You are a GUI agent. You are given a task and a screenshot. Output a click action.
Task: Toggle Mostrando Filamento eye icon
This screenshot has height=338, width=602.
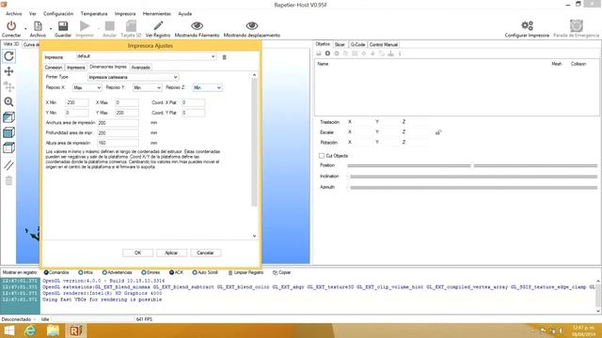[x=197, y=25]
